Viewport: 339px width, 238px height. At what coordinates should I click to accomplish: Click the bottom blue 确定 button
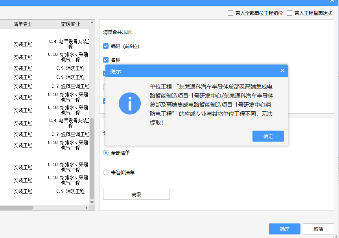284,229
